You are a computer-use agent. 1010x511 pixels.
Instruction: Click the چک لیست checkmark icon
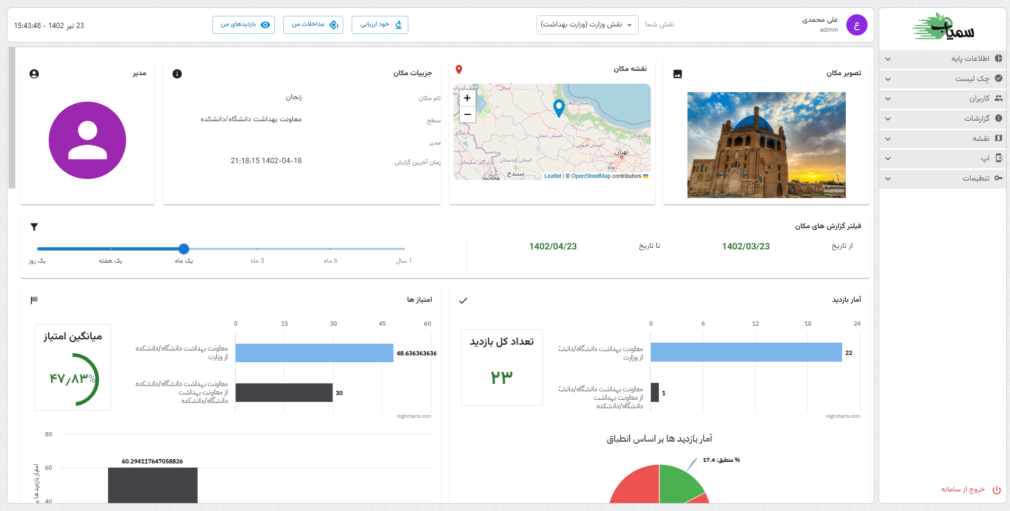(998, 78)
